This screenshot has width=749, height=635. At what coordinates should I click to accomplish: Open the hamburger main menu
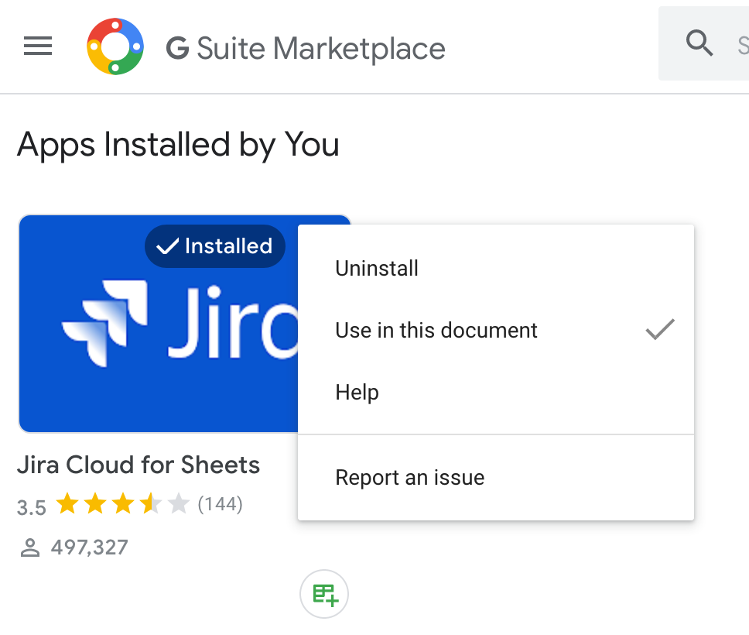[x=38, y=46]
